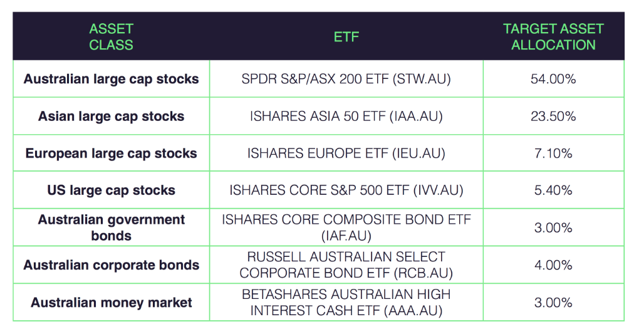Click ISHARES CORE COMPOSITE BOND ETF cell
Viewport: 634px width, 329px height.
tap(346, 227)
